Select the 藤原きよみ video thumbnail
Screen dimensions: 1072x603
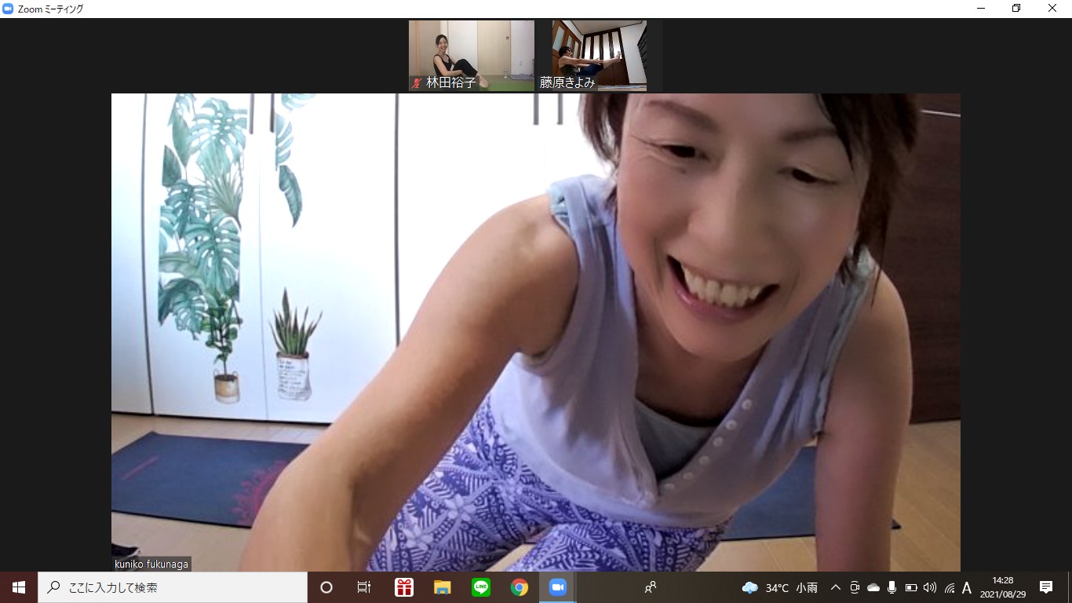(x=600, y=56)
